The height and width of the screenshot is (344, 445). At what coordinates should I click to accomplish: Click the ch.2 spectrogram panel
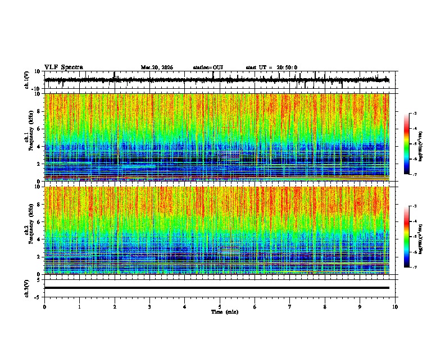point(217,230)
